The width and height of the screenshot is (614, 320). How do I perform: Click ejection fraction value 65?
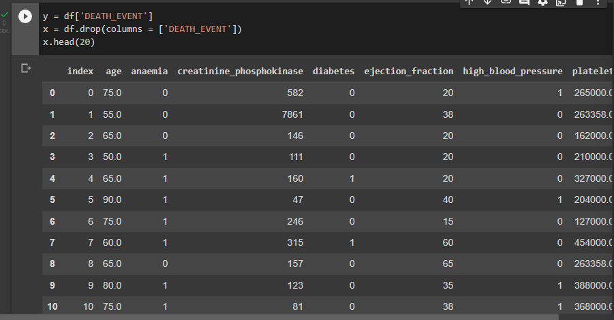448,263
